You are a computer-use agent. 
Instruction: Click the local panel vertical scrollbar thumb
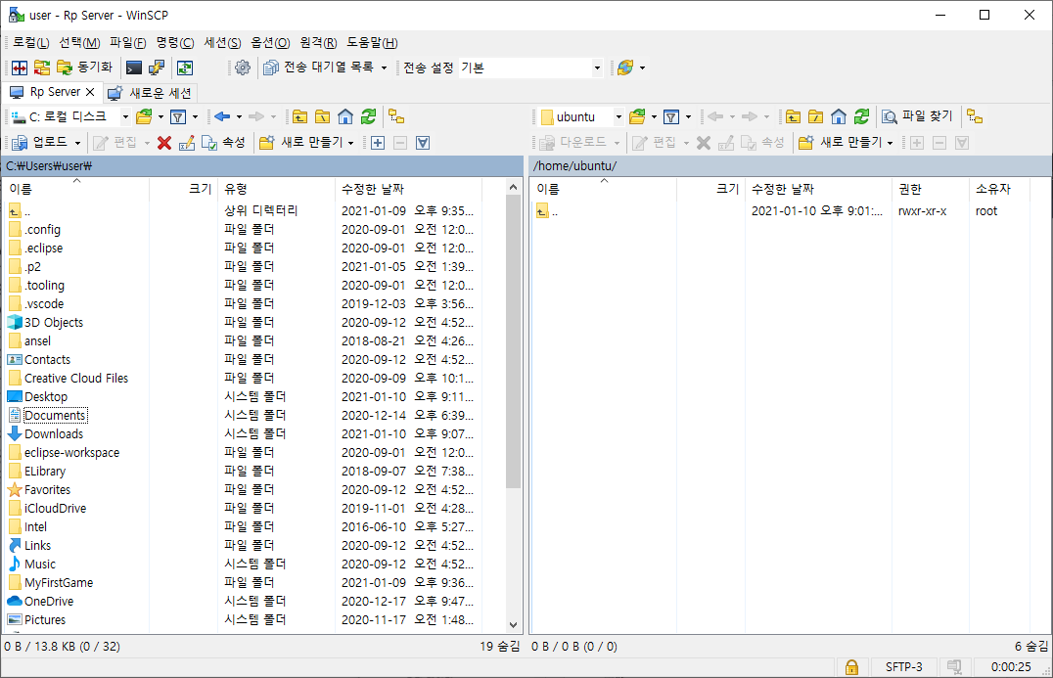point(513,342)
